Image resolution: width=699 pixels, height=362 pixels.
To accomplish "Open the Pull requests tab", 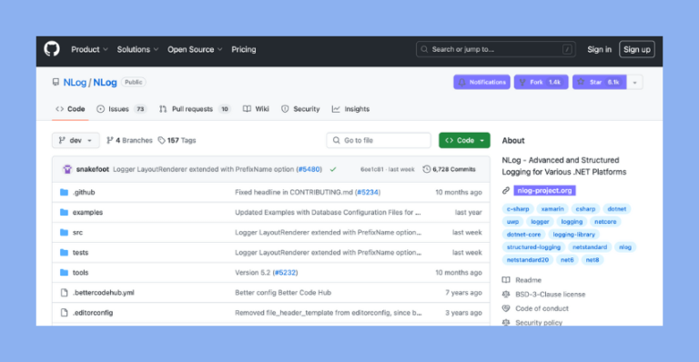I will point(195,109).
